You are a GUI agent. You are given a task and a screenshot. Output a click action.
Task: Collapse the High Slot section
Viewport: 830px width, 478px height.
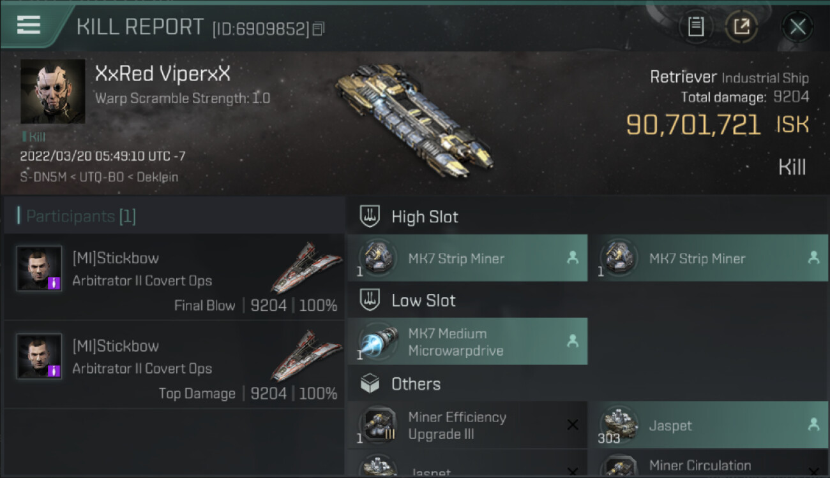(409, 217)
